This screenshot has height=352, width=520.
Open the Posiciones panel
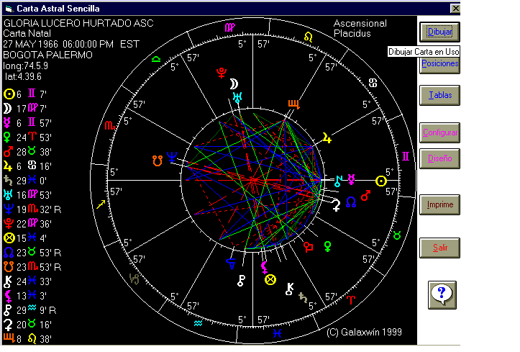point(439,64)
